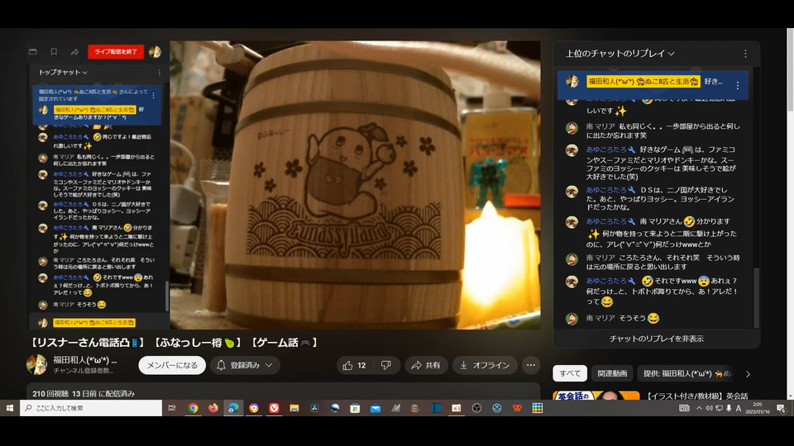The height and width of the screenshot is (446, 794).
Task: Open the notification center icon
Action: 781,408
